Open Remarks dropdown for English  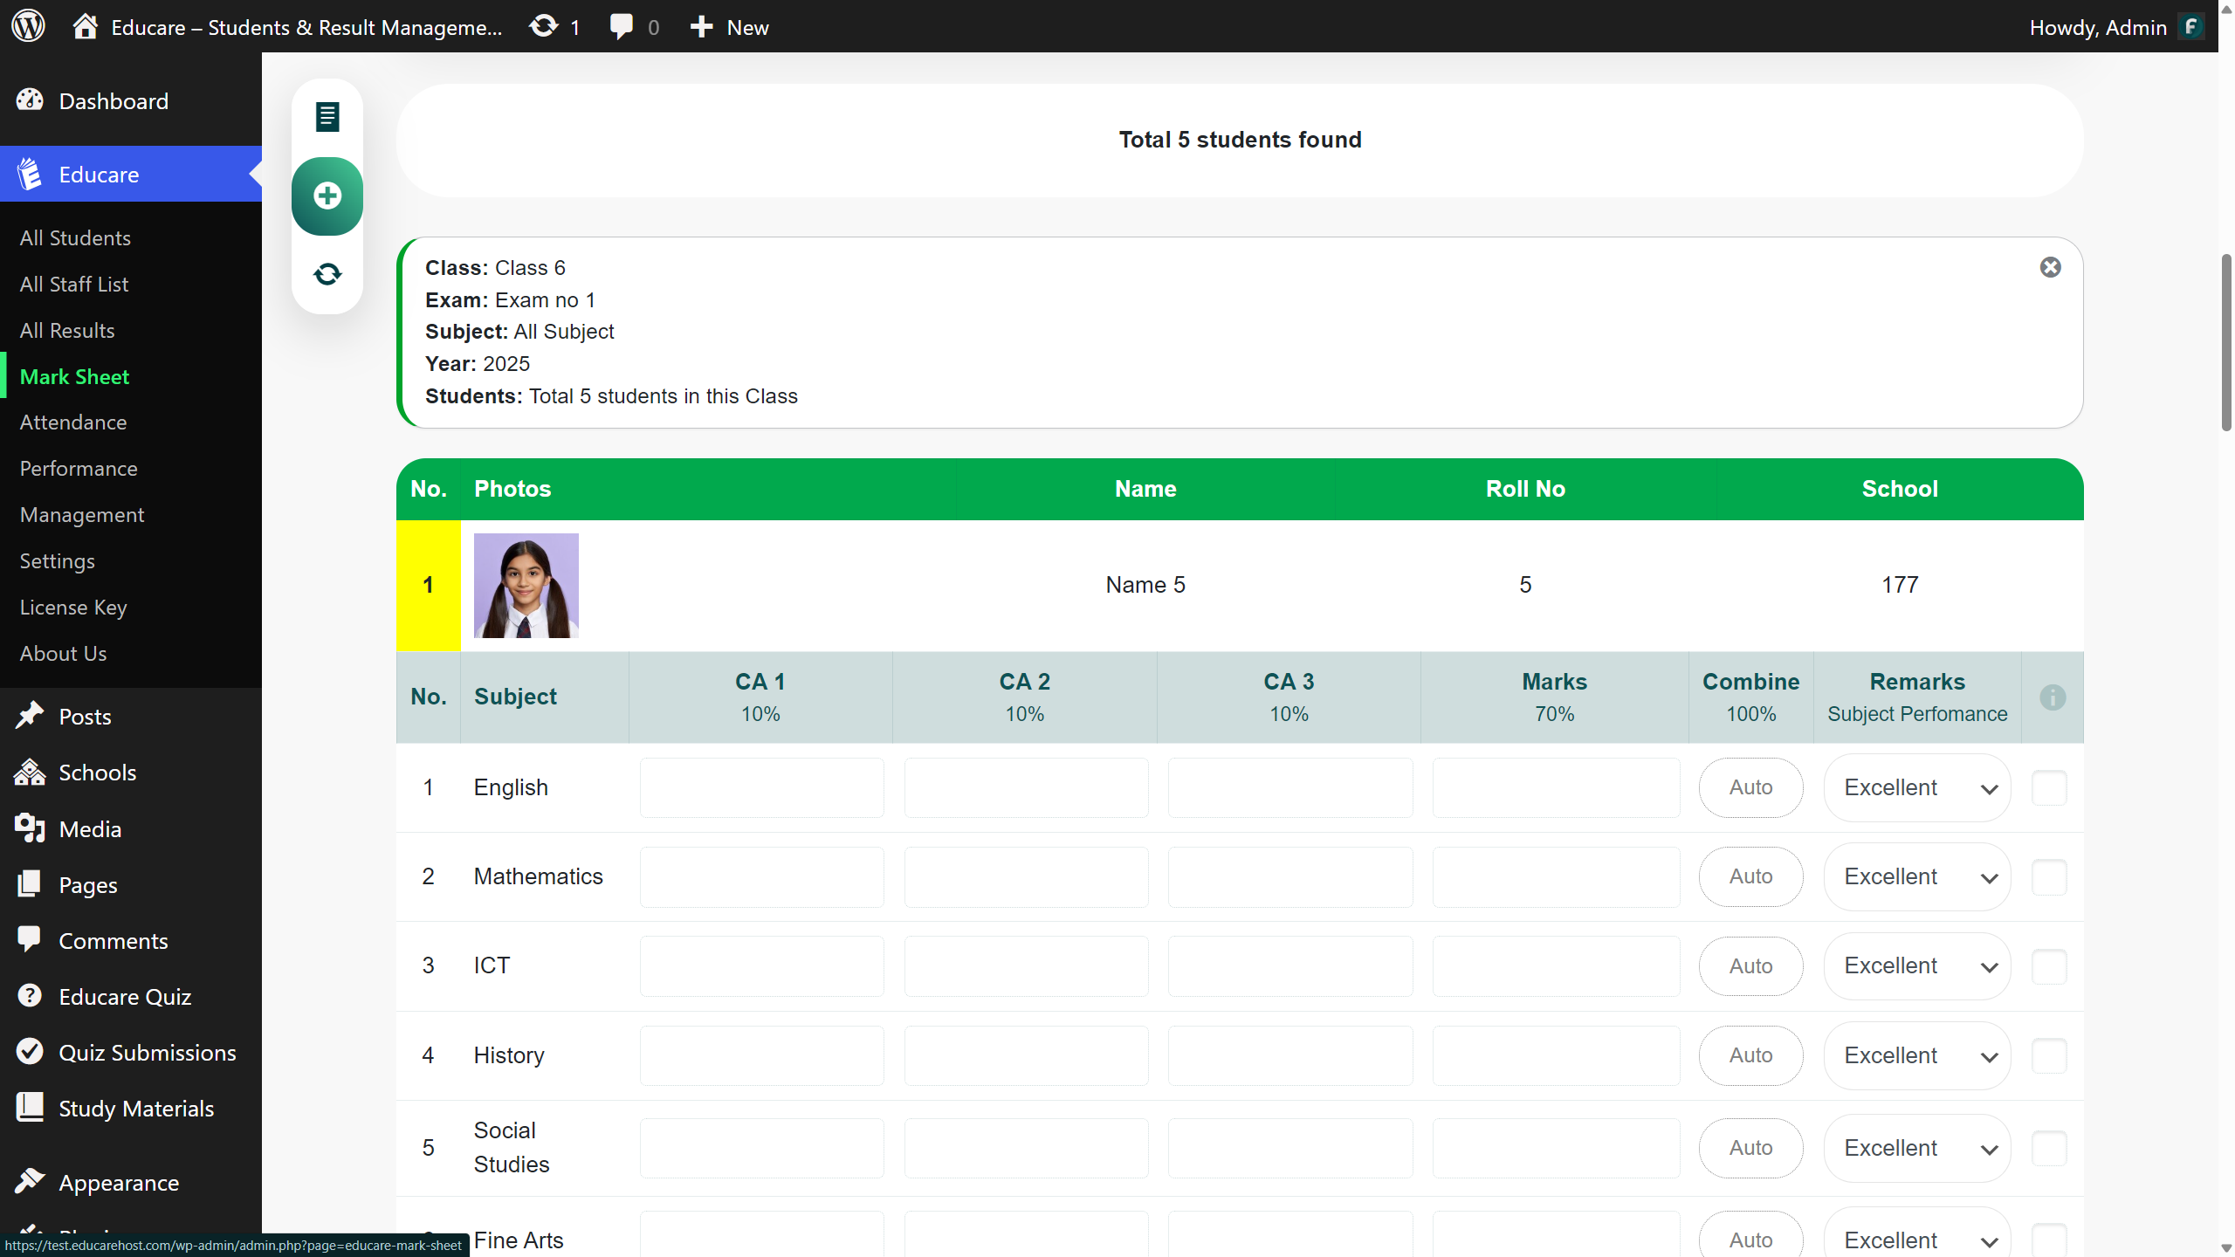(x=1917, y=787)
